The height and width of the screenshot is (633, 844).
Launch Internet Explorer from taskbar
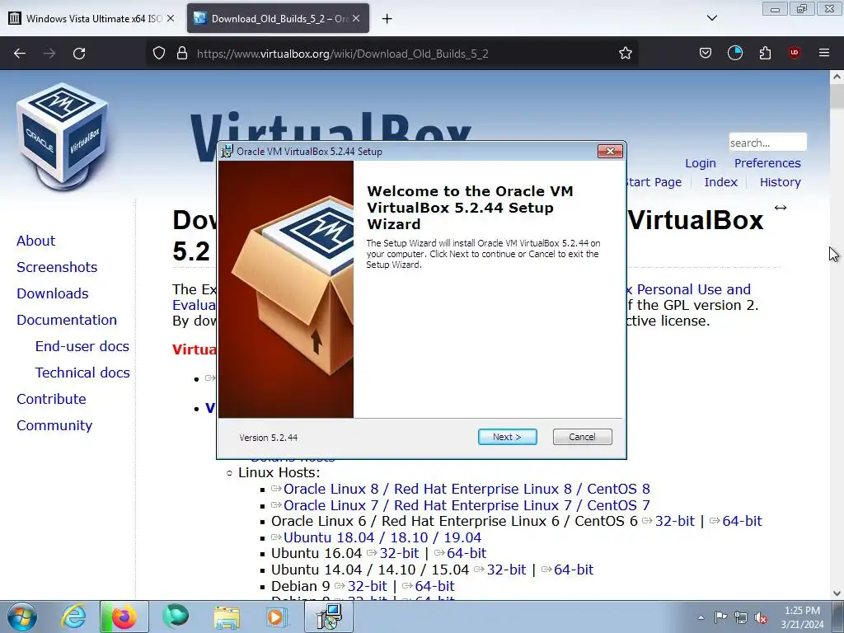click(73, 617)
